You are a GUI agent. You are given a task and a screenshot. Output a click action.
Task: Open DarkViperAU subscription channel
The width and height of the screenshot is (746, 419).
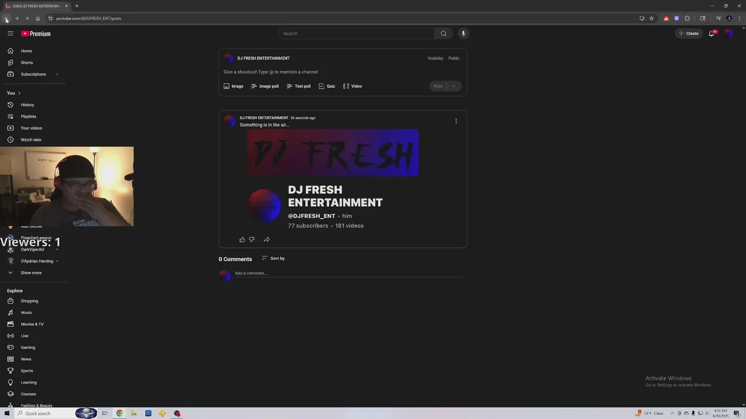[x=33, y=250]
